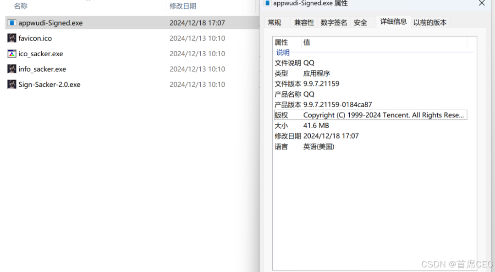495x272 pixels.
Task: Select the favicon.ico file name
Action: [35, 38]
